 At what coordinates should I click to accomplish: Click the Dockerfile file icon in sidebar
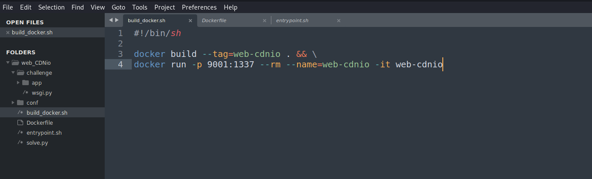point(20,123)
